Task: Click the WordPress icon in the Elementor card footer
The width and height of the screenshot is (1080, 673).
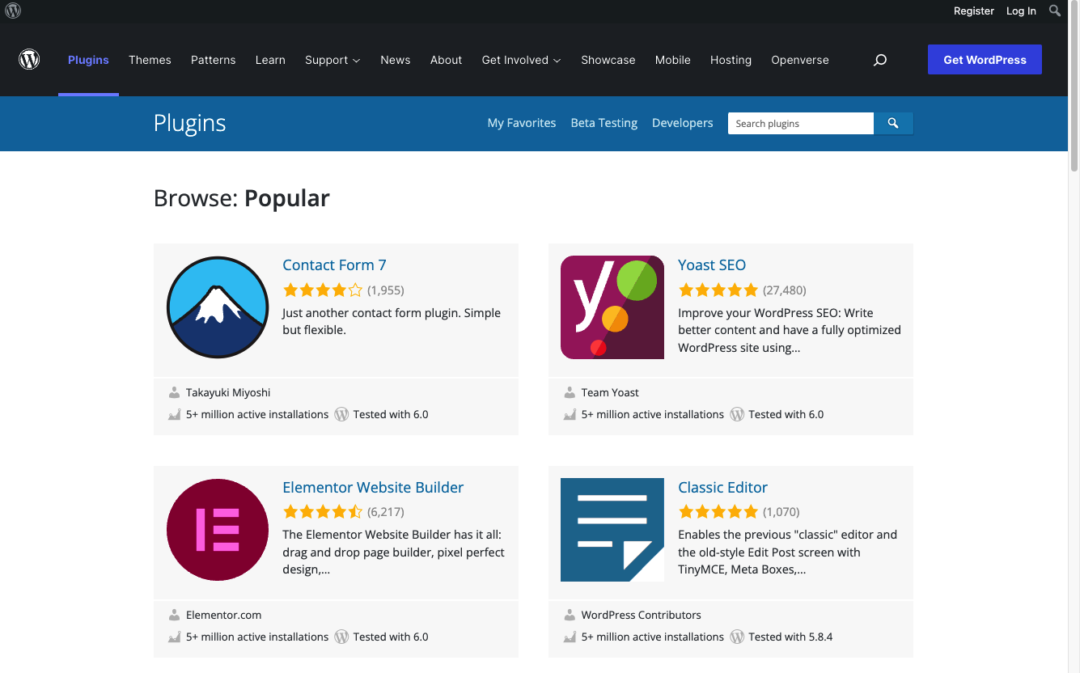Action: pyautogui.click(x=341, y=637)
